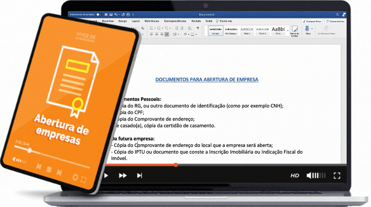Click the Comentários button
Viewport: 371px width, 207px height.
coord(335,22)
